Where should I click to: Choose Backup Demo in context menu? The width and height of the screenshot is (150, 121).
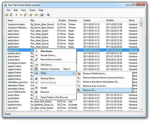55,78
